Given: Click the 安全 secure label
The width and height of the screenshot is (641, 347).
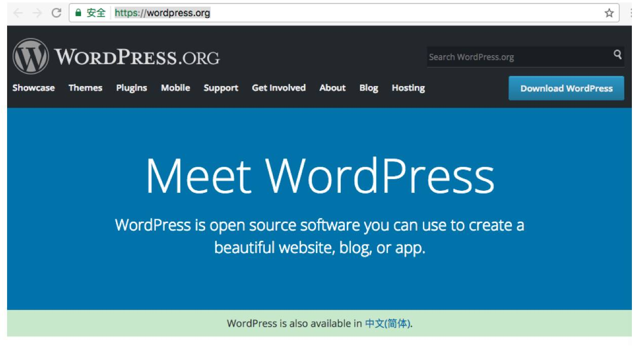Looking at the screenshot, I should point(96,13).
